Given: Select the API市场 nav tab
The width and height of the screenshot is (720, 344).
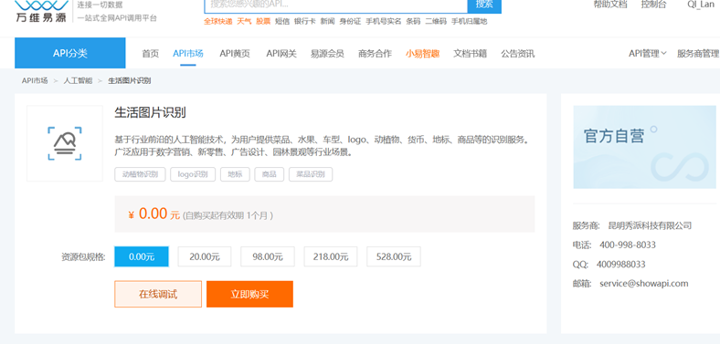Looking at the screenshot, I should point(188,54).
